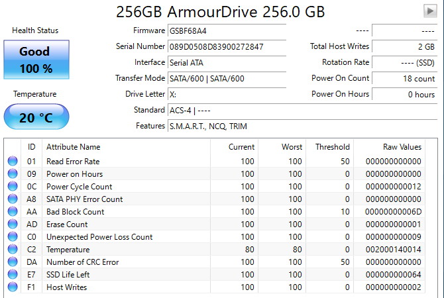Click raw value 002000140014
The image size is (444, 298).
394,249
